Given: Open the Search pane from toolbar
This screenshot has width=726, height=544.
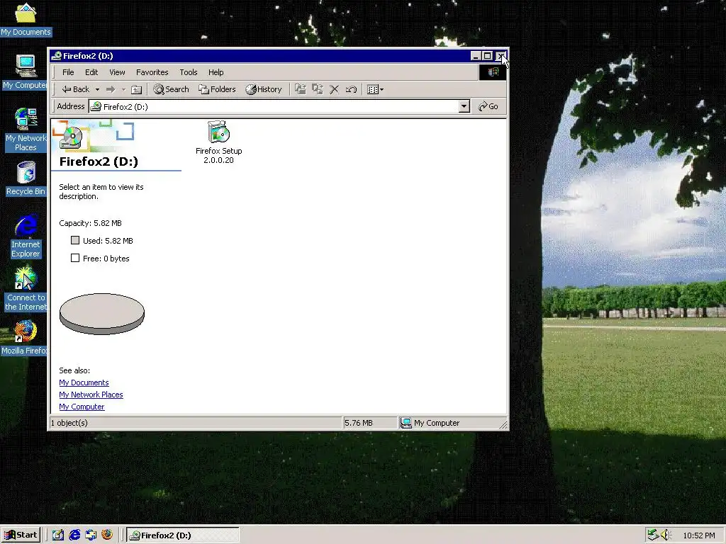Looking at the screenshot, I should pos(172,89).
